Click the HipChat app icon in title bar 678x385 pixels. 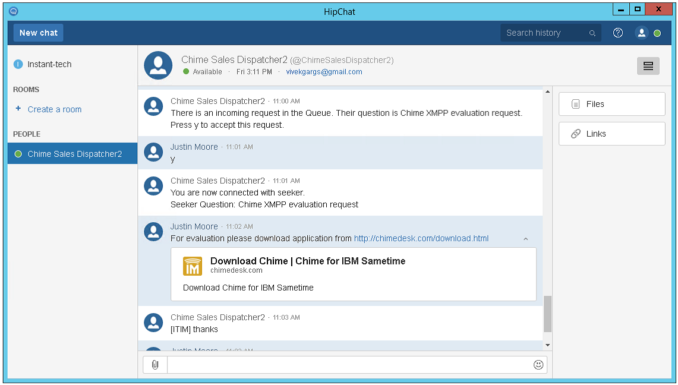[14, 11]
